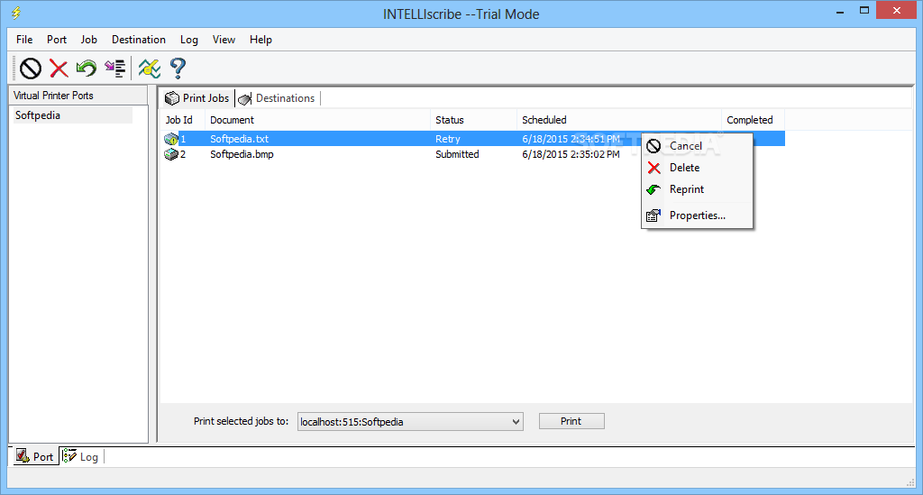The image size is (923, 495).
Task: Switch to the Log tab at bottom
Action: click(x=81, y=456)
